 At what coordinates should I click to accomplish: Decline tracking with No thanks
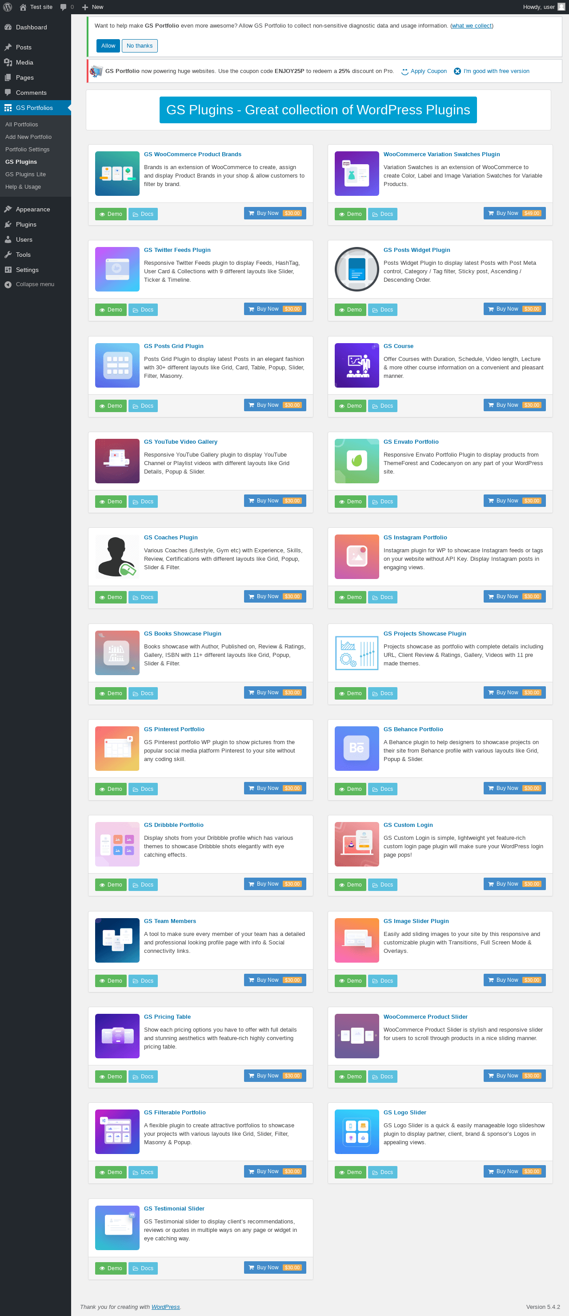(x=140, y=46)
